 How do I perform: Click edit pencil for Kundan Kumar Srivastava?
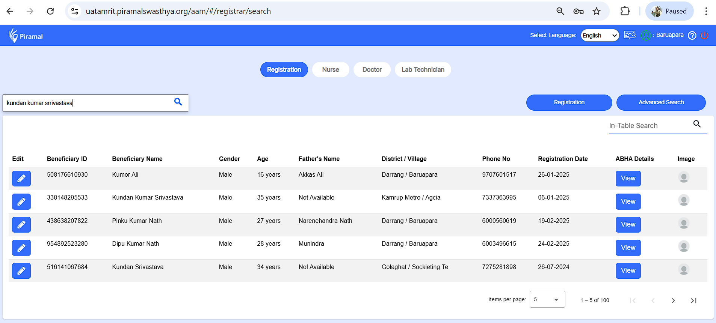click(x=21, y=202)
